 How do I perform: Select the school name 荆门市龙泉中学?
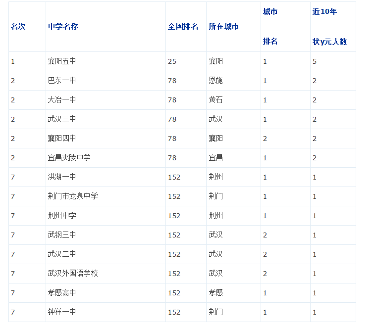73,196
